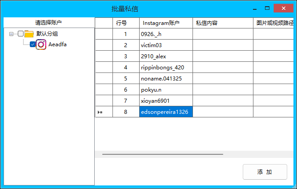Close the 批量私信 window
This screenshot has height=189, width=297.
284,8
